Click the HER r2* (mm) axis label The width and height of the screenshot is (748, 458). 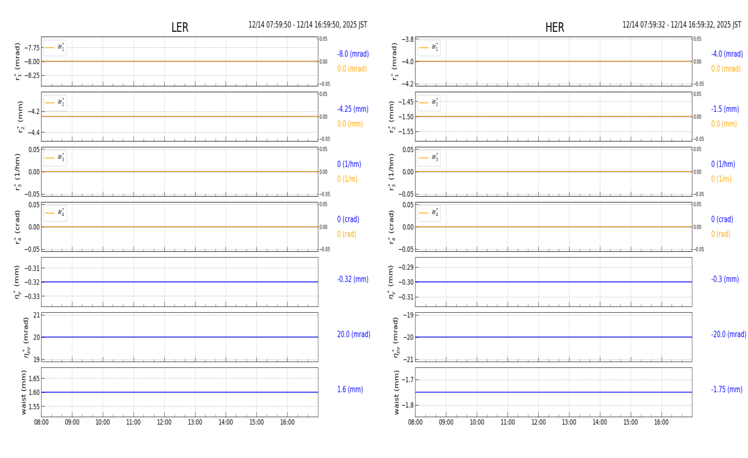392,117
